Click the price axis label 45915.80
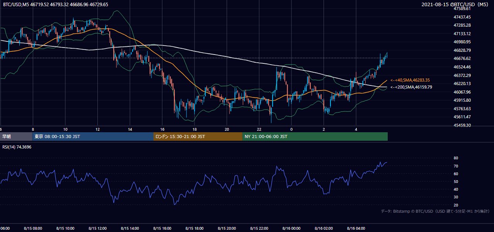 [462, 100]
